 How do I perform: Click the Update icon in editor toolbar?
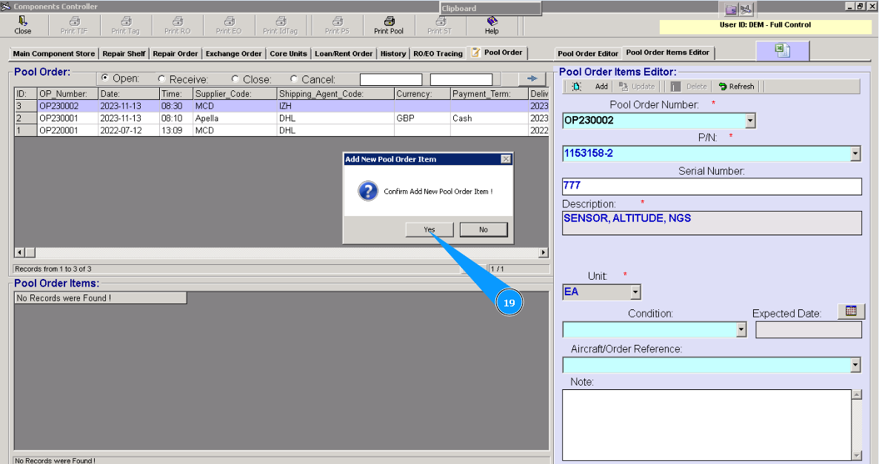tap(624, 87)
